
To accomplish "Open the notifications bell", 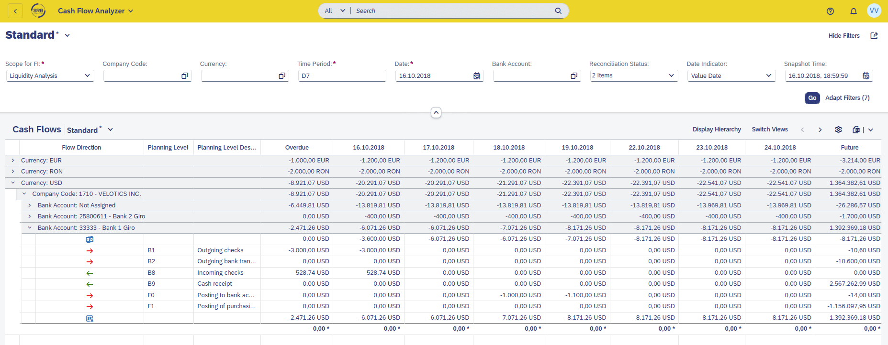I will [853, 11].
